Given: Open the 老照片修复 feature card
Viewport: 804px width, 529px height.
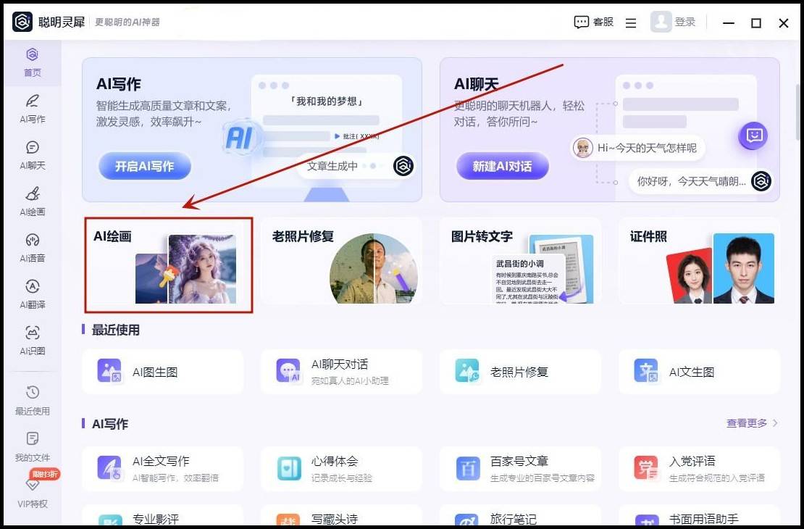Looking at the screenshot, I should click(x=341, y=261).
